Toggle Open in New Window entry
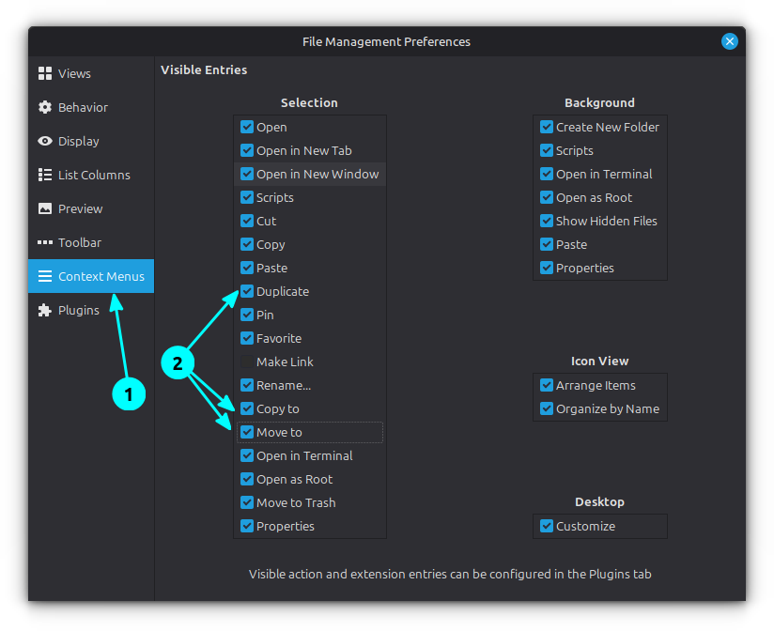This screenshot has height=631, width=774. pos(247,174)
